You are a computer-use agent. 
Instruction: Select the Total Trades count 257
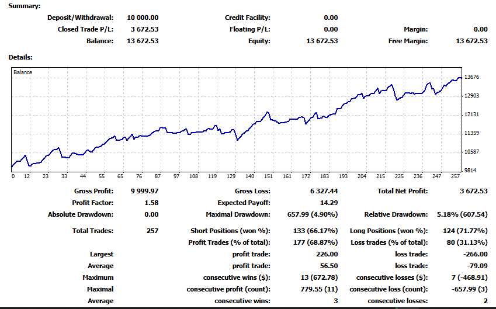(152, 231)
